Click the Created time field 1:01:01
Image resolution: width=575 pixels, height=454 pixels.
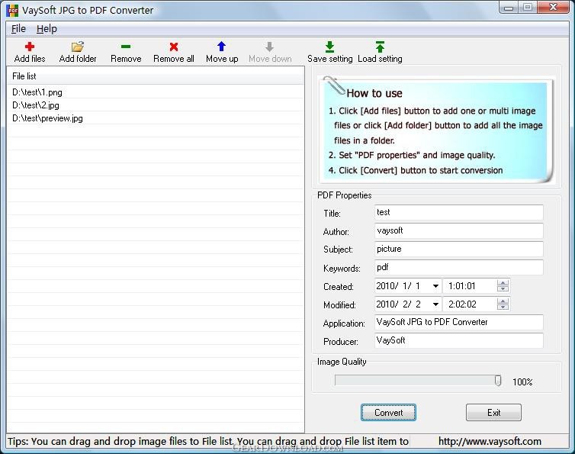[x=471, y=286]
